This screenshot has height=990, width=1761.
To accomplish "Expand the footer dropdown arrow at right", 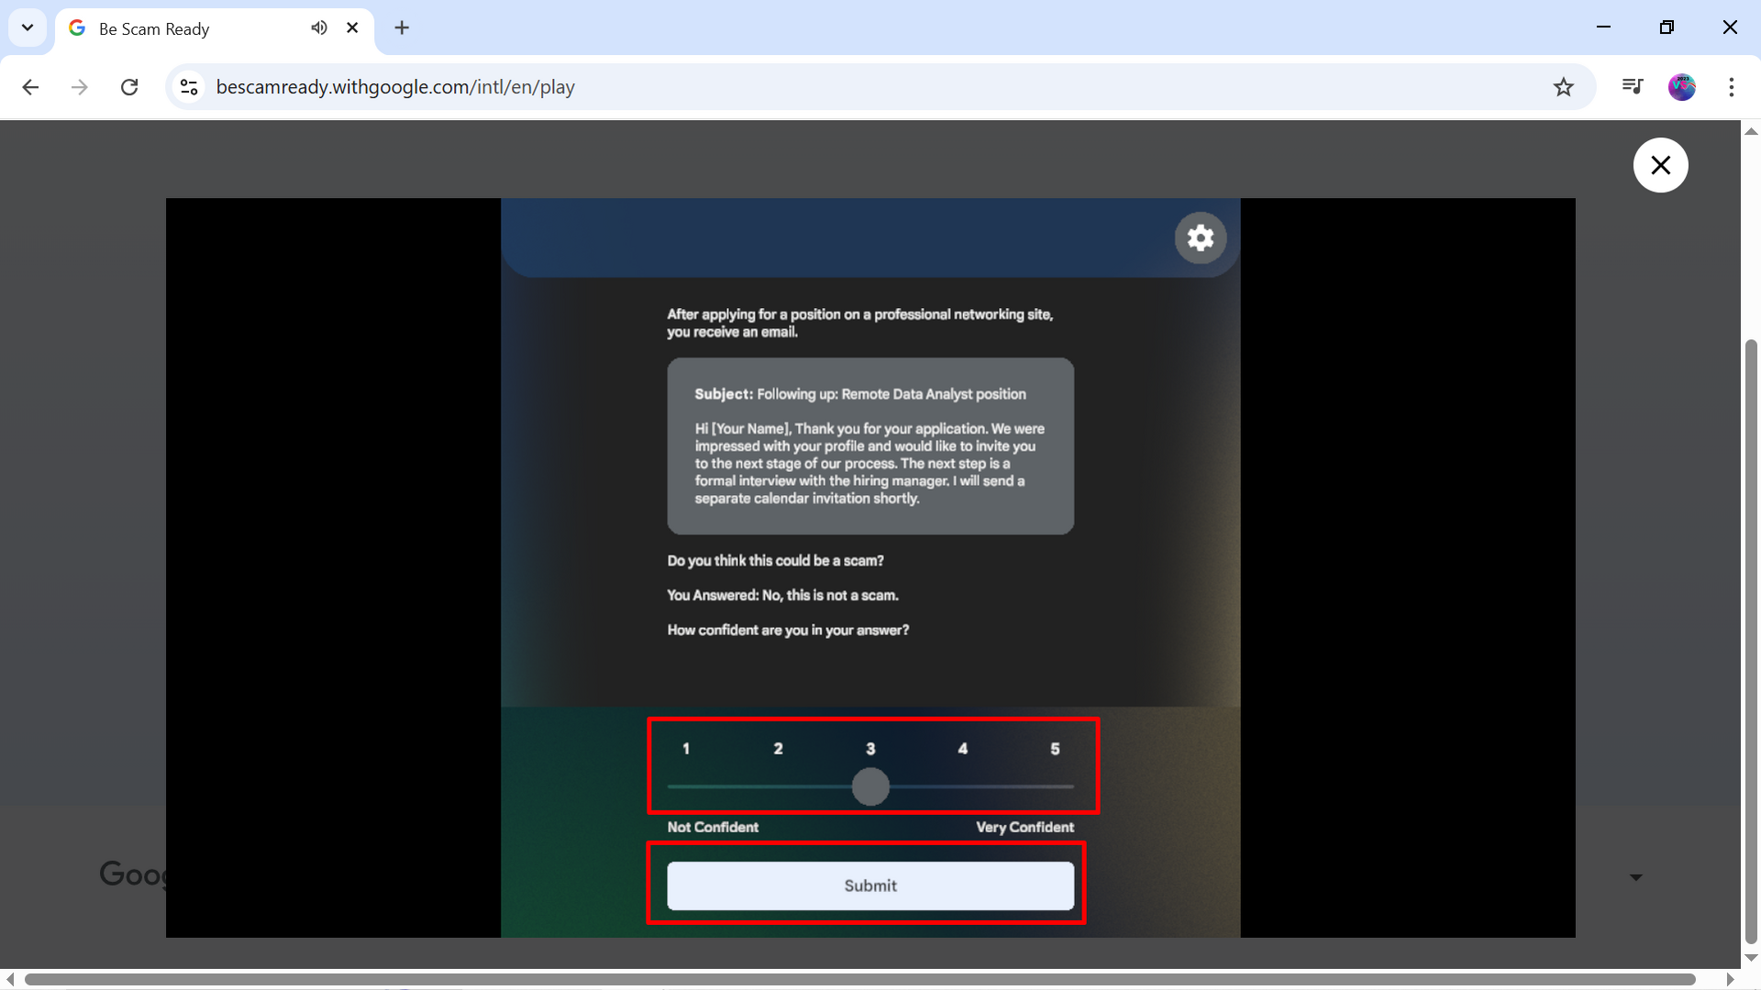I will (1635, 877).
